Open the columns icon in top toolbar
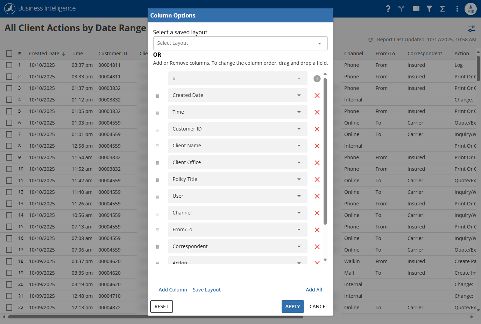Viewport: 481px width, 324px height. click(x=416, y=9)
